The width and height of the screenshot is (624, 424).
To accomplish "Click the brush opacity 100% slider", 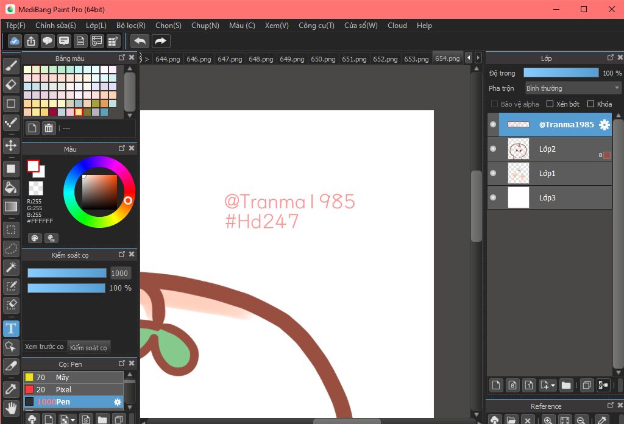I will pos(66,288).
